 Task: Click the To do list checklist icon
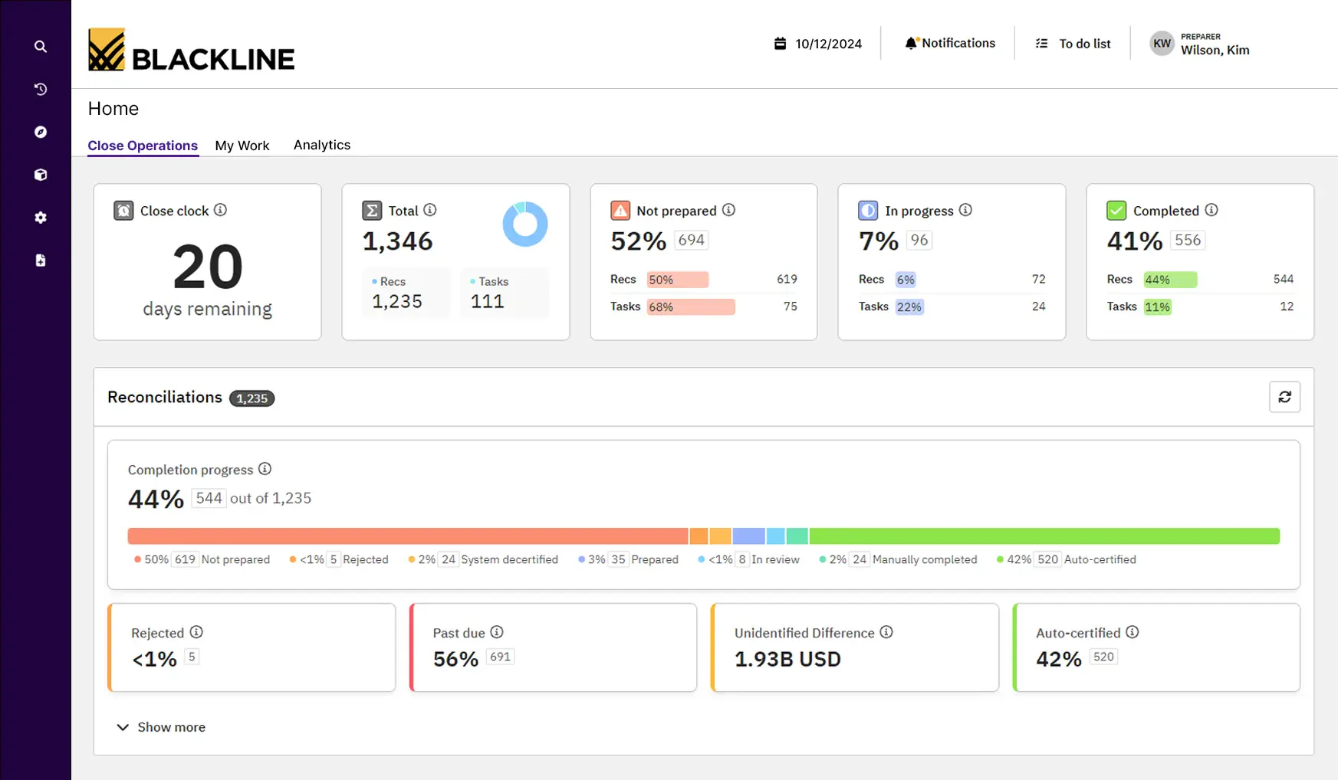coord(1041,44)
